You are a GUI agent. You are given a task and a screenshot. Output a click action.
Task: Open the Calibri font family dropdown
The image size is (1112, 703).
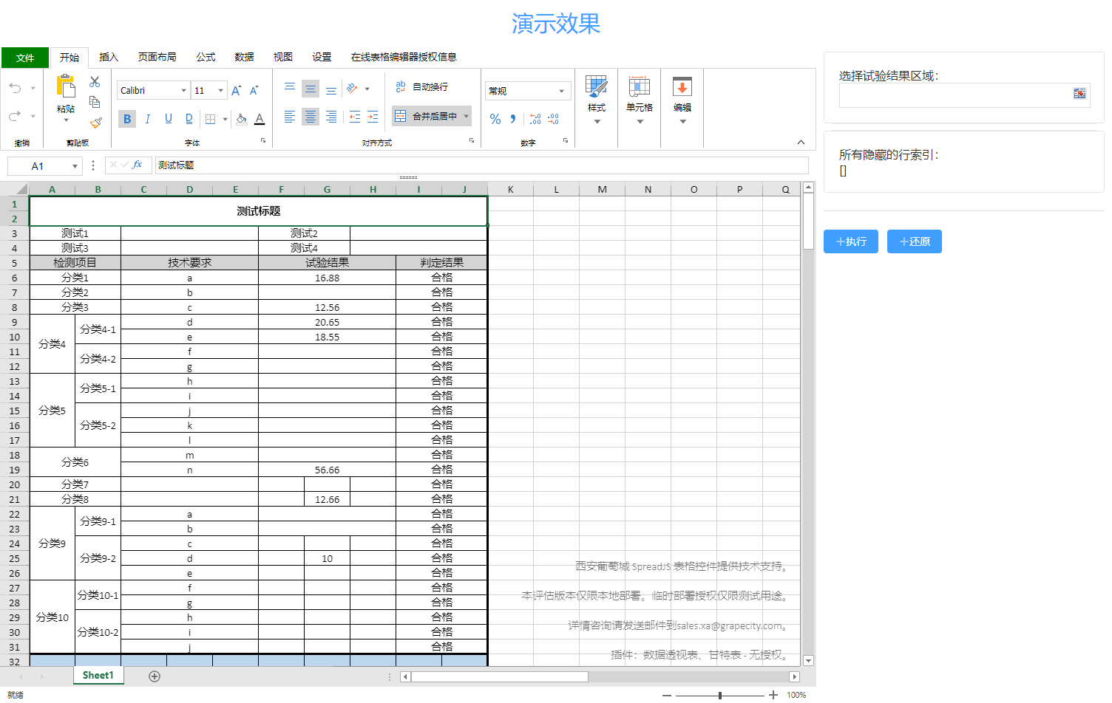click(184, 89)
